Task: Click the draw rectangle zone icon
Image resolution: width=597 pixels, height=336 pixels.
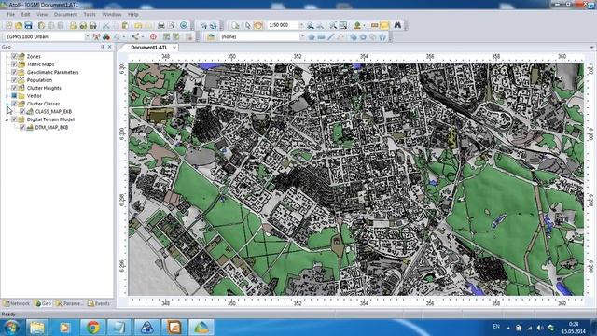Action: tap(321, 37)
